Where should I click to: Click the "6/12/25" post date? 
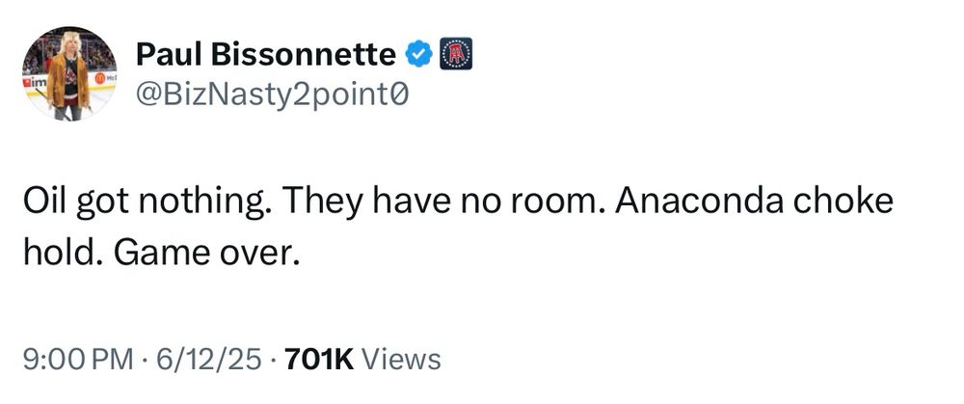coord(208,360)
